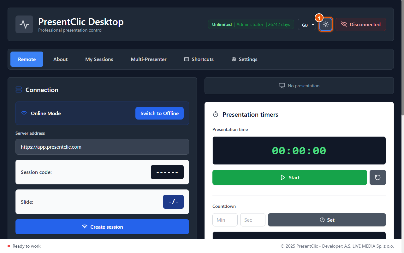Click the session code display box
The height and width of the screenshot is (253, 404).
[x=167, y=172]
